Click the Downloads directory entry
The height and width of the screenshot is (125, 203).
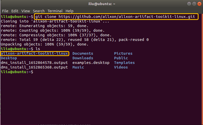tap(83, 58)
